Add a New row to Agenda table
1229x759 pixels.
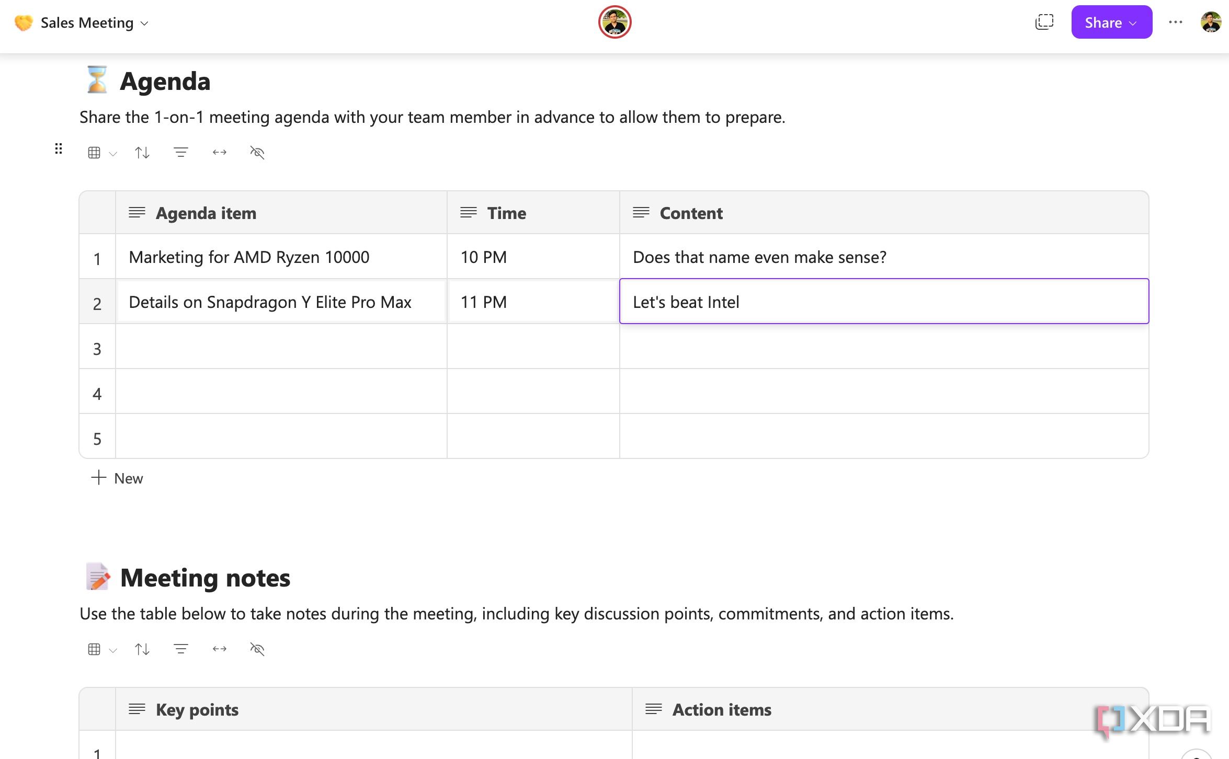click(x=117, y=478)
